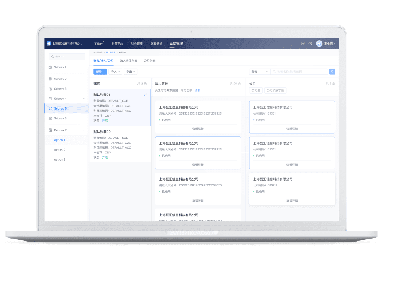Open Subnav 1 in sidebar
Viewport: 418px width, 307px height.
click(x=67, y=67)
